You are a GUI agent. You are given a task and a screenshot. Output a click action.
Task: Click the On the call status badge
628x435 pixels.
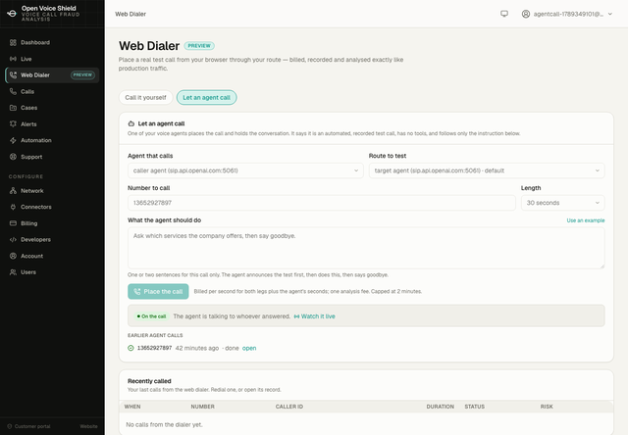tap(151, 316)
